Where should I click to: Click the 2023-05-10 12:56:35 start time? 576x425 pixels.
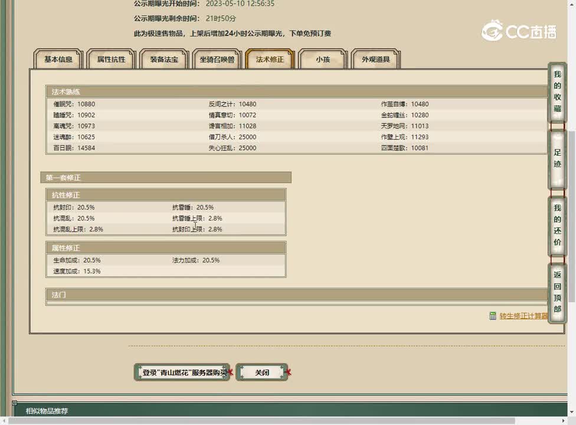pyautogui.click(x=240, y=4)
